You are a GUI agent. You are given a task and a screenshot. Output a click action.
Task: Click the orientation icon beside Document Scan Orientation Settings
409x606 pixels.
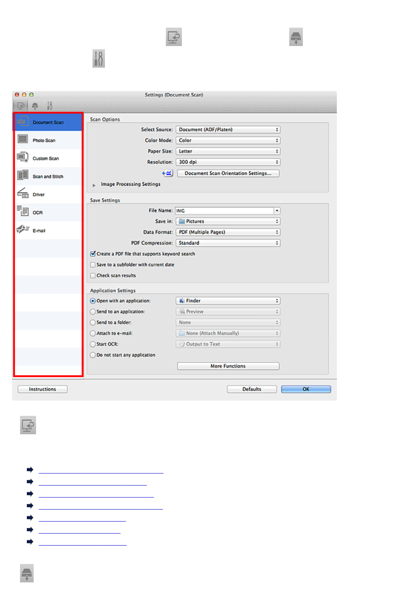(167, 173)
